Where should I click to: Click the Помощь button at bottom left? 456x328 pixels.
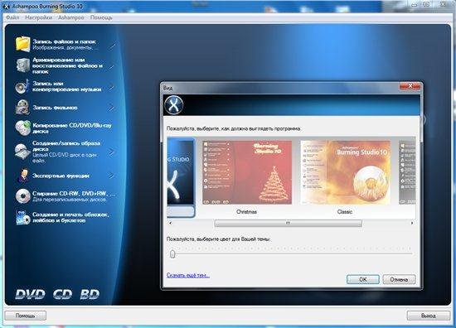pos(26,316)
